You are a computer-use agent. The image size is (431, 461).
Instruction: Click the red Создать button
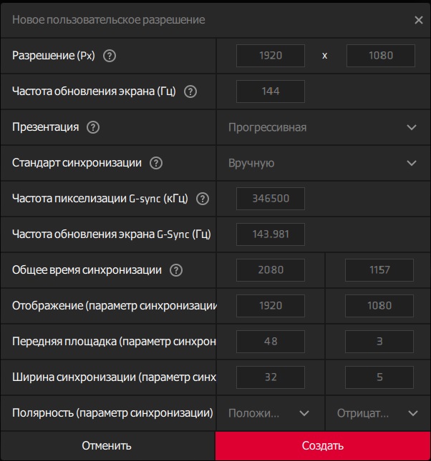323,446
